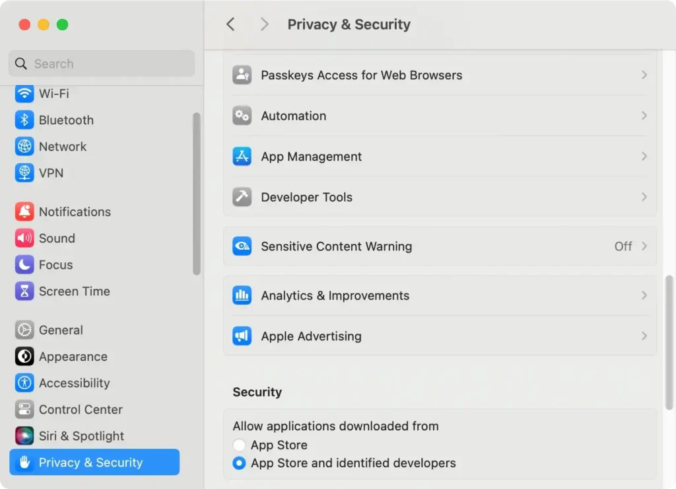
Task: Click the Developer Tools hammer icon
Action: coord(242,197)
